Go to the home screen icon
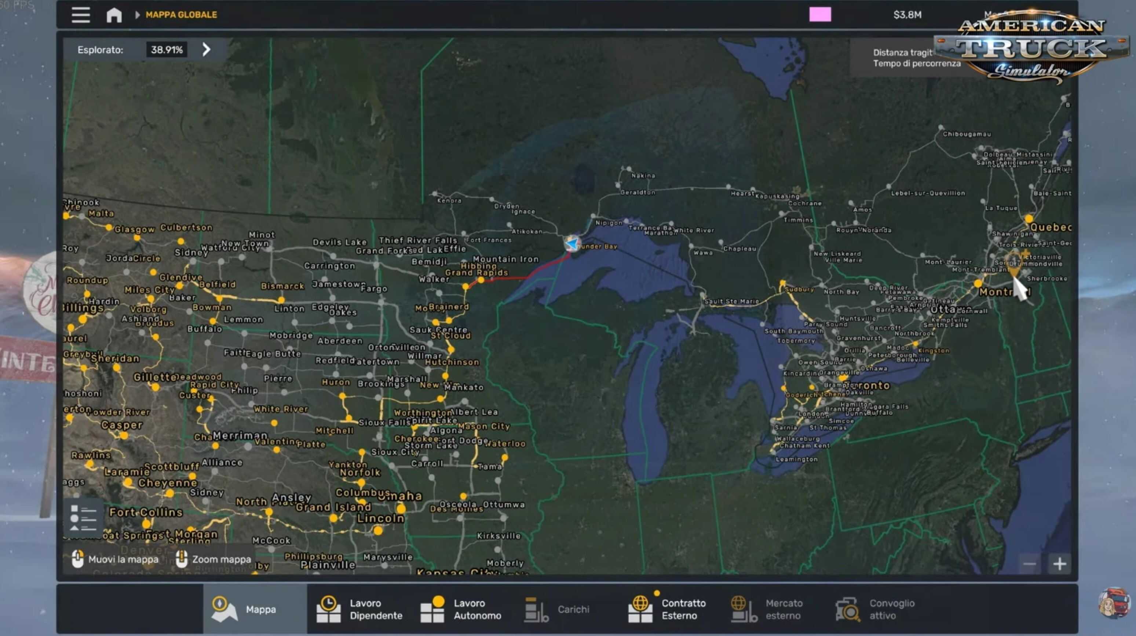This screenshot has width=1136, height=636. coord(114,15)
